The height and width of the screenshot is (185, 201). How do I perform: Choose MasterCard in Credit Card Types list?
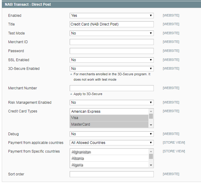[109, 124]
